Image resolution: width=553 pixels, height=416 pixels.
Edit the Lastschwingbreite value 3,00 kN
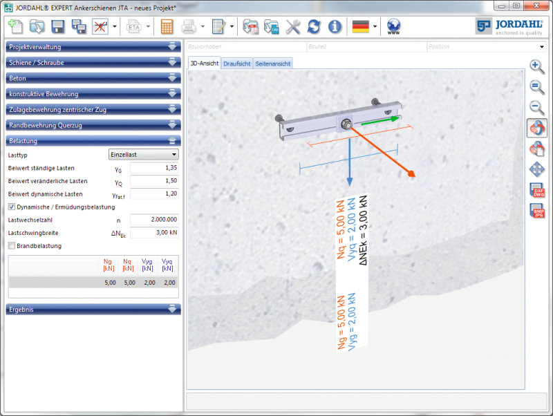point(154,232)
